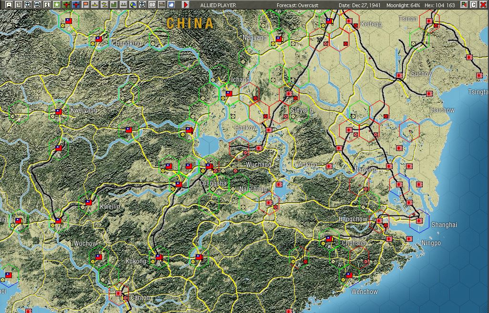
Task: Select red plane on green background icon
Action: click(66, 5)
